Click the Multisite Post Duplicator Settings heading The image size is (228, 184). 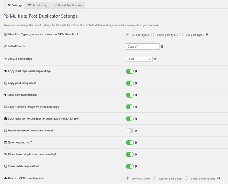coord(44,16)
